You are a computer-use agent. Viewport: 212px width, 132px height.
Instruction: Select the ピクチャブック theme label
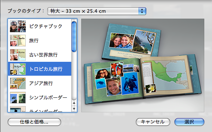coord(46,26)
